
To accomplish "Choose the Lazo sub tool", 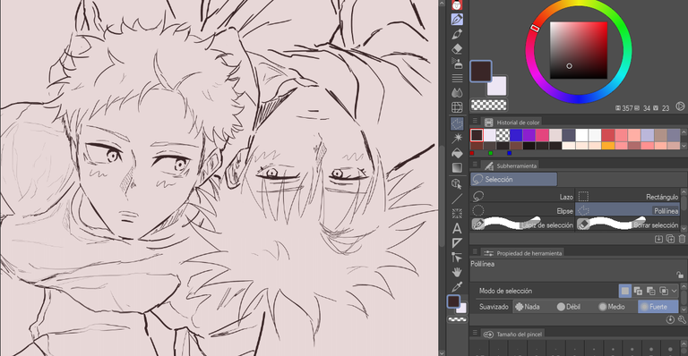I will [x=522, y=197].
